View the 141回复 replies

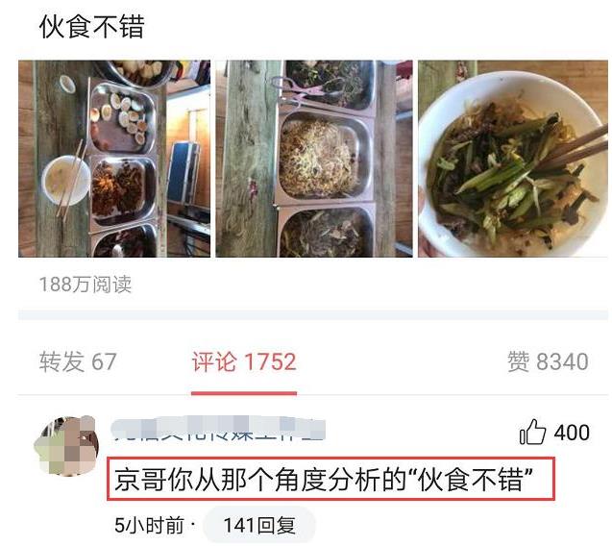point(259,525)
